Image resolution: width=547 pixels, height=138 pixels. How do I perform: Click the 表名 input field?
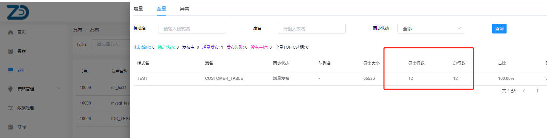311,29
